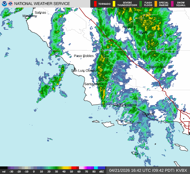
Task: Select the NATIONAL WEATHER SERVICE title text
Action: (42, 4)
